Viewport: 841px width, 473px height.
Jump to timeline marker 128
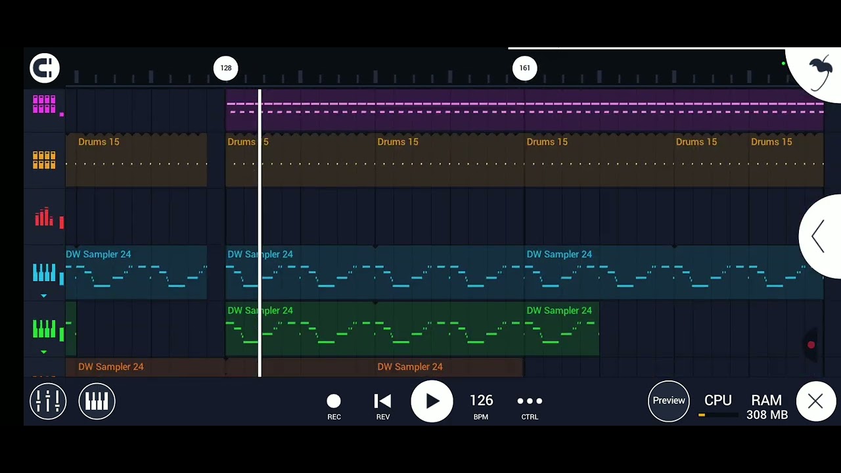pos(225,68)
